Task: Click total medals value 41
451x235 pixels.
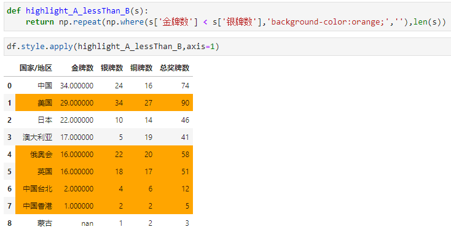Action: pyautogui.click(x=185, y=137)
